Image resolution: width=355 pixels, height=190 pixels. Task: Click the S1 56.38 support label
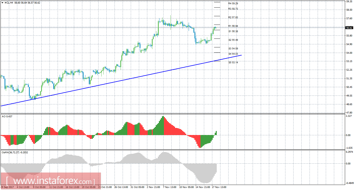233,31
